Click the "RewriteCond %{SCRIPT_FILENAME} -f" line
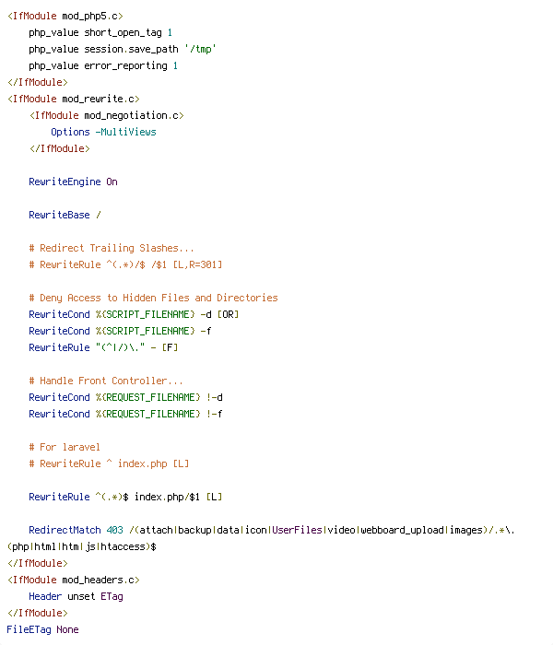This screenshot has width=553, height=645. (120, 331)
